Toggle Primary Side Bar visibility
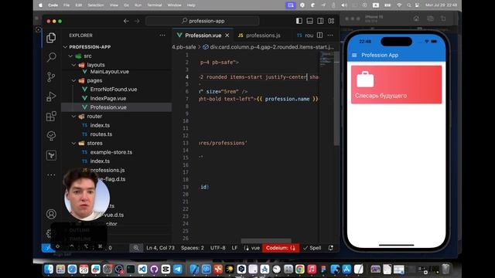Image resolution: width=495 pixels, height=278 pixels. pos(299,21)
